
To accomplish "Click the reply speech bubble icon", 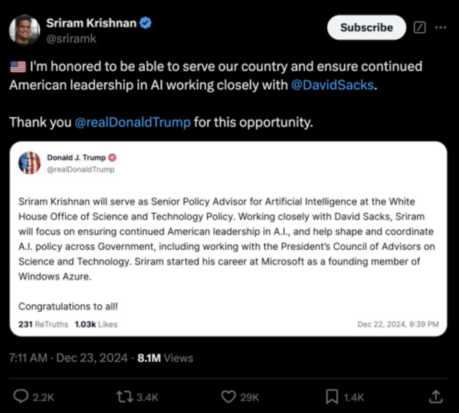I will click(21, 397).
